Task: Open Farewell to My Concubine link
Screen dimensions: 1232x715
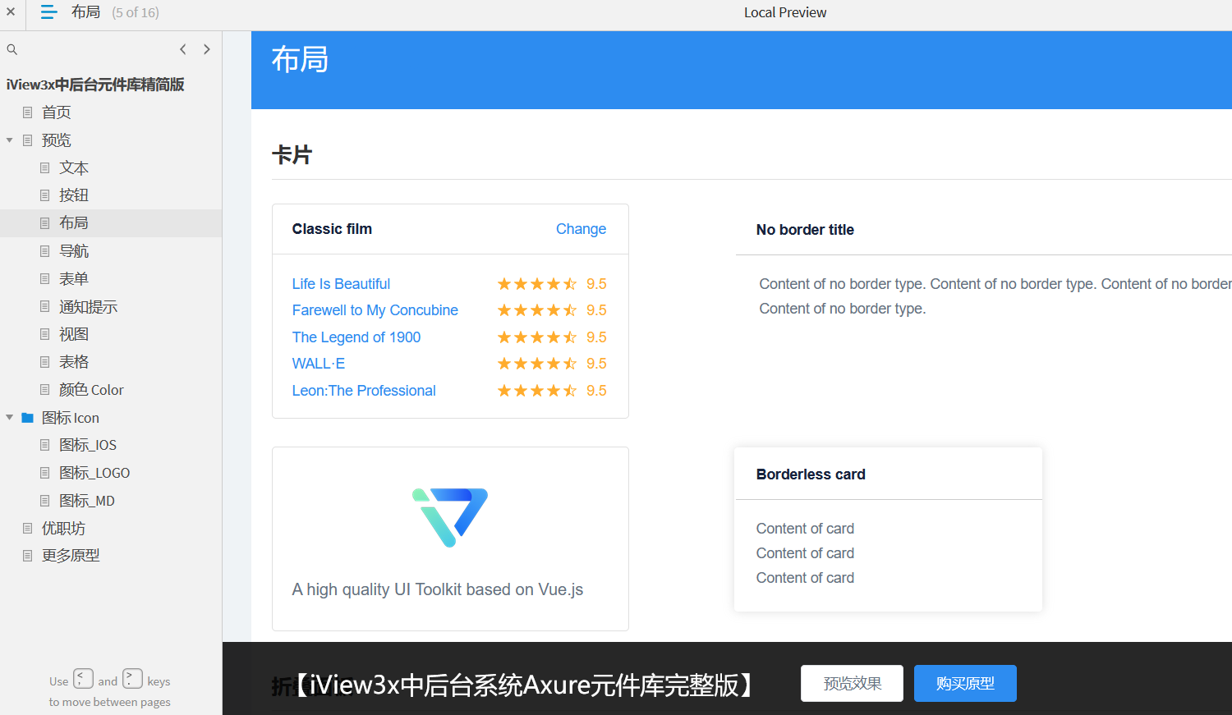Action: pyautogui.click(x=375, y=310)
